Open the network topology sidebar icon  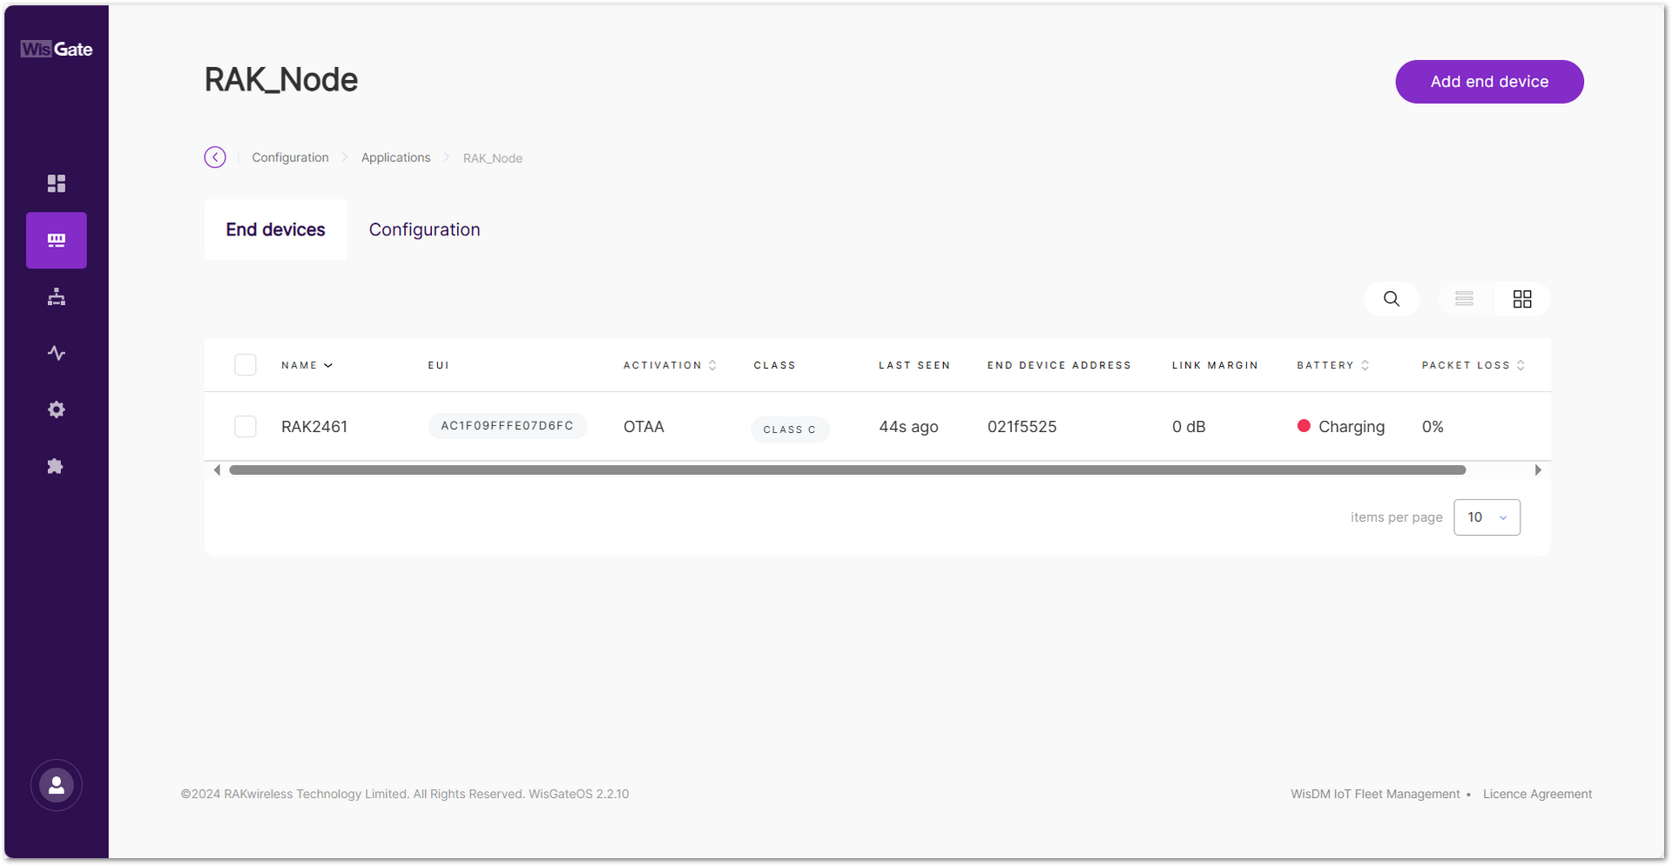click(56, 296)
